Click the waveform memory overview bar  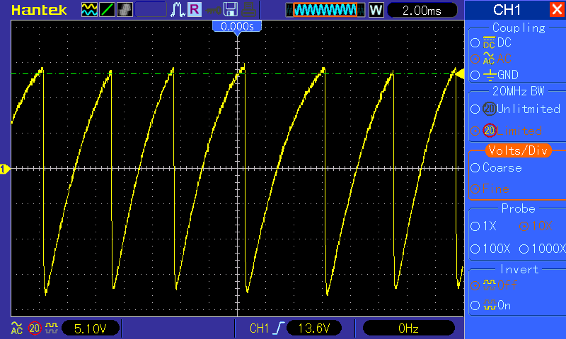click(325, 10)
